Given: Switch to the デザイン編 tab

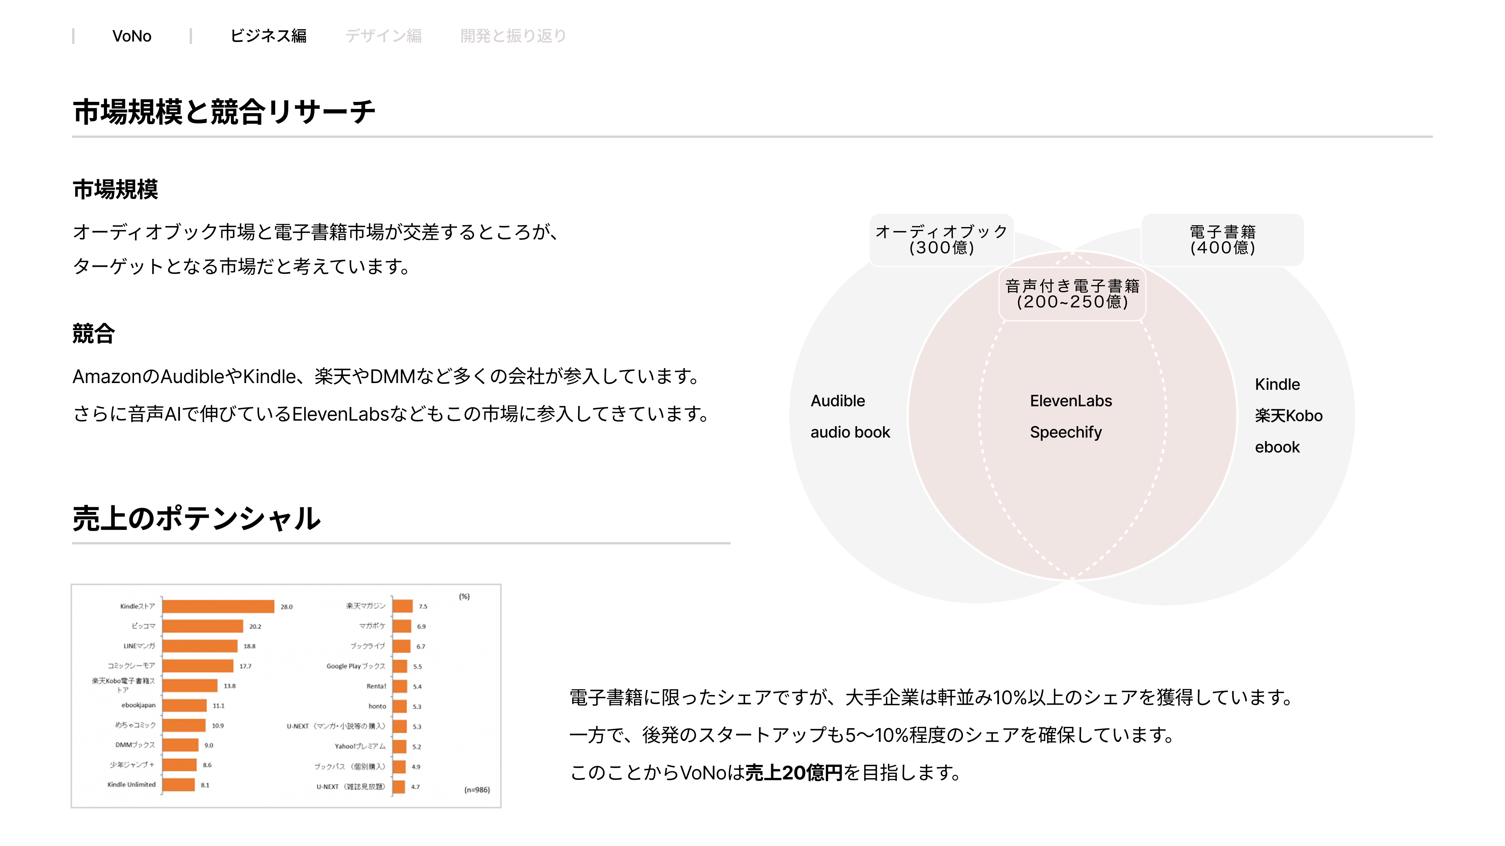Looking at the screenshot, I should (x=383, y=36).
